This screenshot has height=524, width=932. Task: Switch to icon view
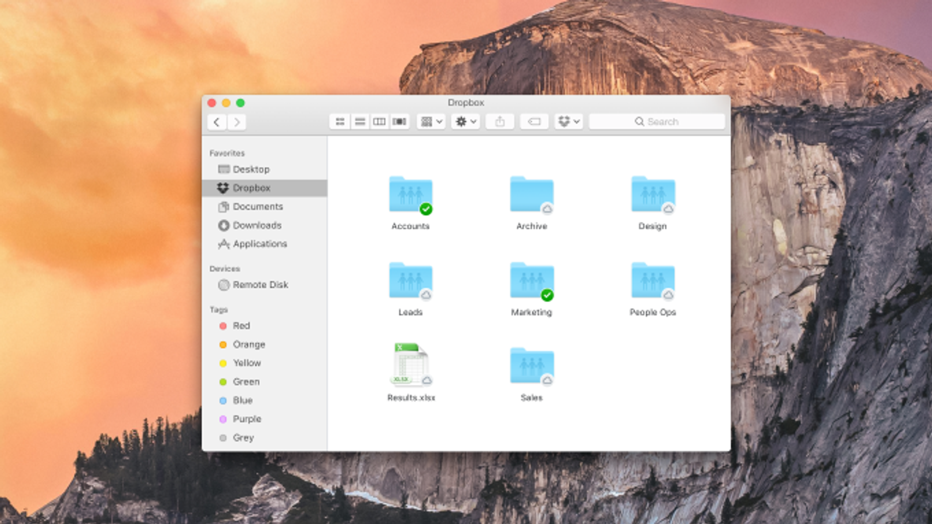point(340,122)
